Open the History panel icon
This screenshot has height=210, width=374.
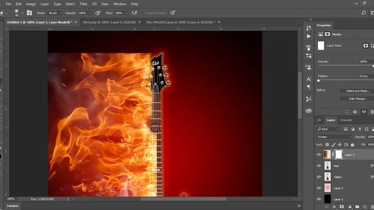point(309,28)
